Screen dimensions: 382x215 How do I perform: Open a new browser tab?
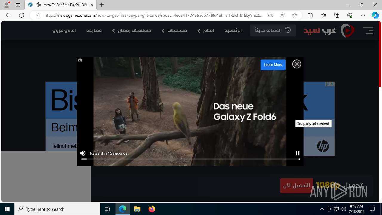pyautogui.click(x=102, y=5)
